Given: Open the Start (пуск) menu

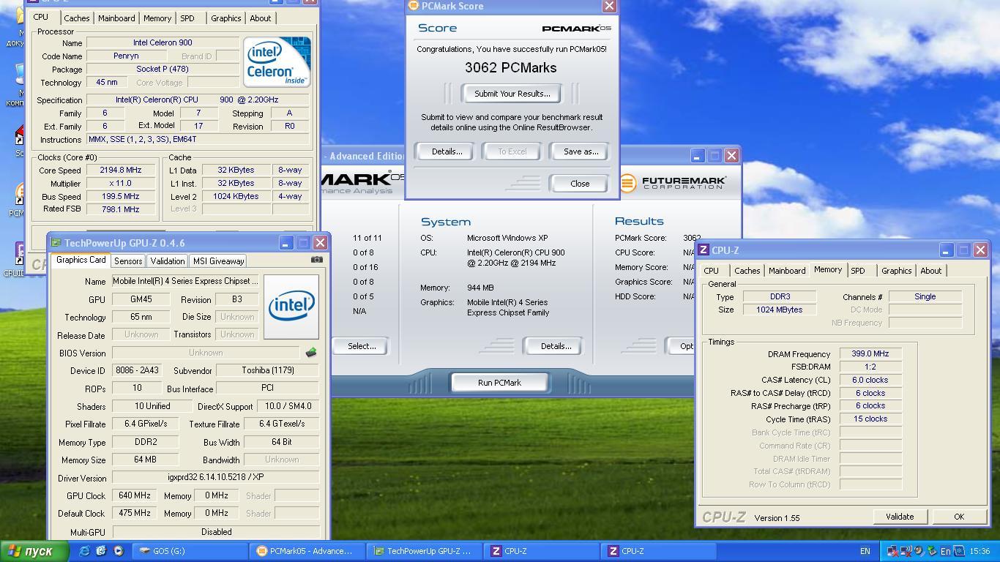Looking at the screenshot, I should [x=34, y=551].
